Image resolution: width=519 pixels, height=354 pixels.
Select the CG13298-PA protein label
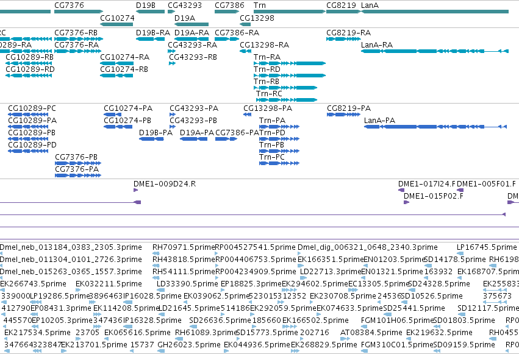point(268,108)
